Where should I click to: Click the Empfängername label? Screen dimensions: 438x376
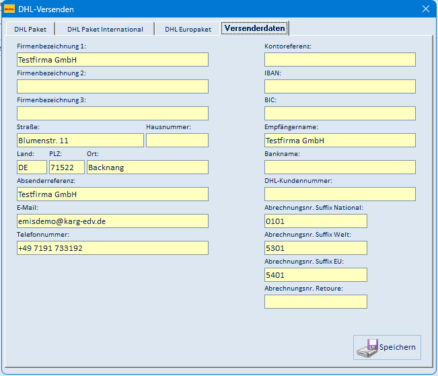pyautogui.click(x=291, y=127)
